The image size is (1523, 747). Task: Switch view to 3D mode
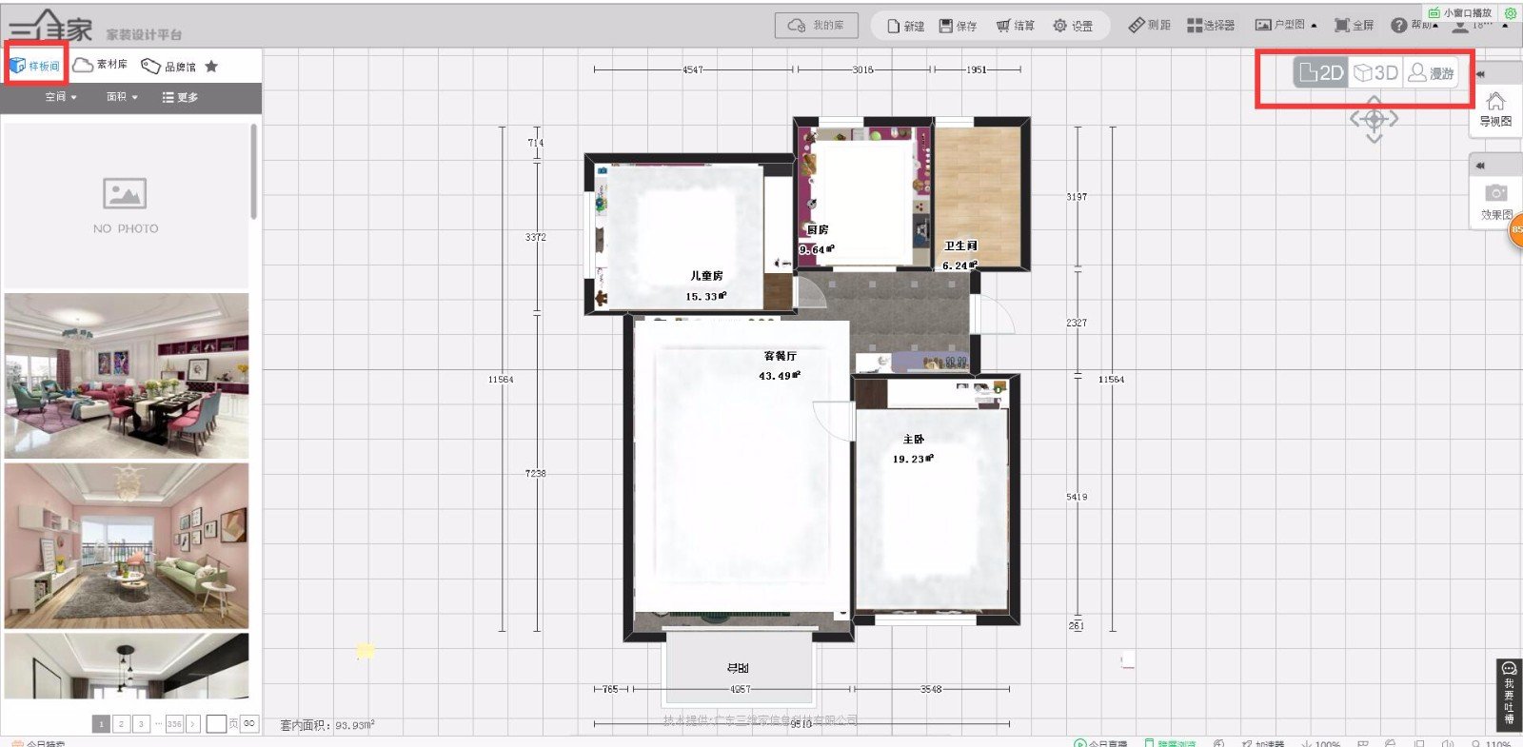coord(1375,72)
